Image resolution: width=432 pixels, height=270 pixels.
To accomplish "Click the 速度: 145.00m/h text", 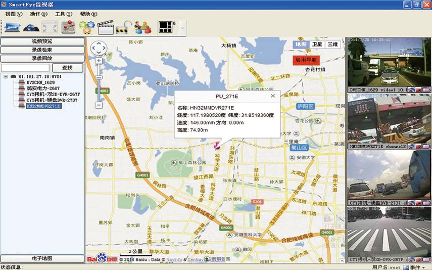I will click(x=195, y=123).
